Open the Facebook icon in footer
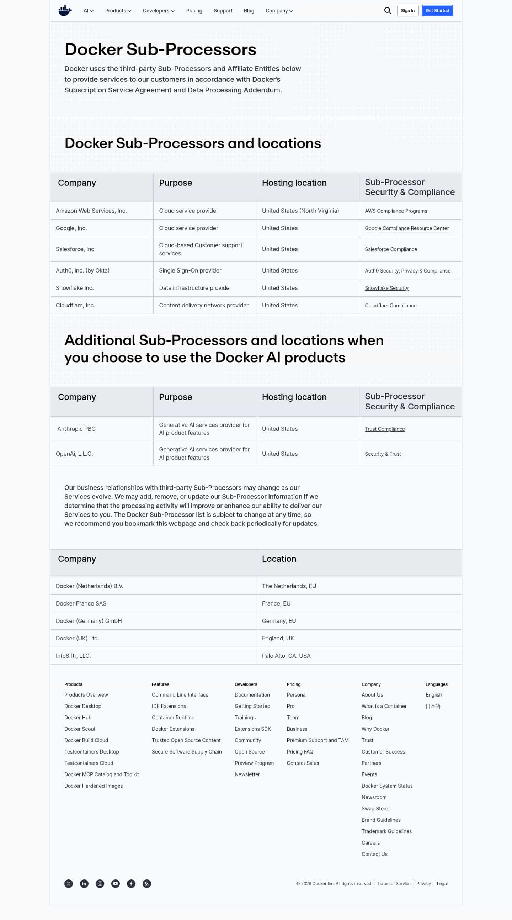Viewport: 512px width, 920px height. tap(132, 884)
